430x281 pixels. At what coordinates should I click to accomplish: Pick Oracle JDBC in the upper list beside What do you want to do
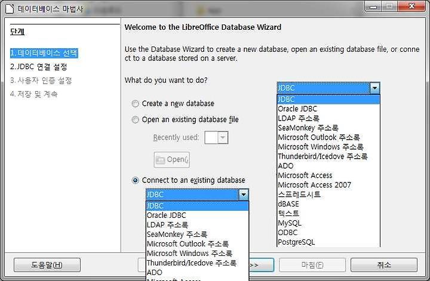(x=328, y=109)
